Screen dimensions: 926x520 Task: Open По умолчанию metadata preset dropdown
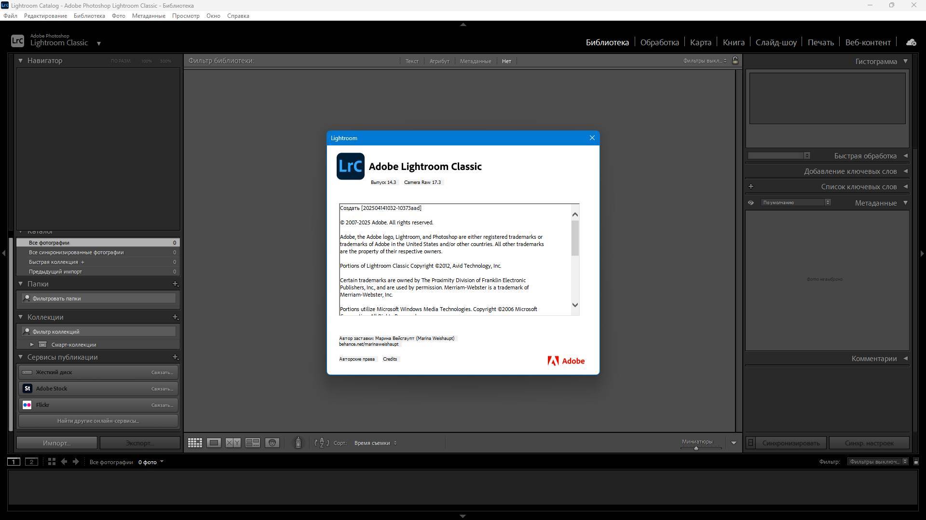tap(796, 203)
